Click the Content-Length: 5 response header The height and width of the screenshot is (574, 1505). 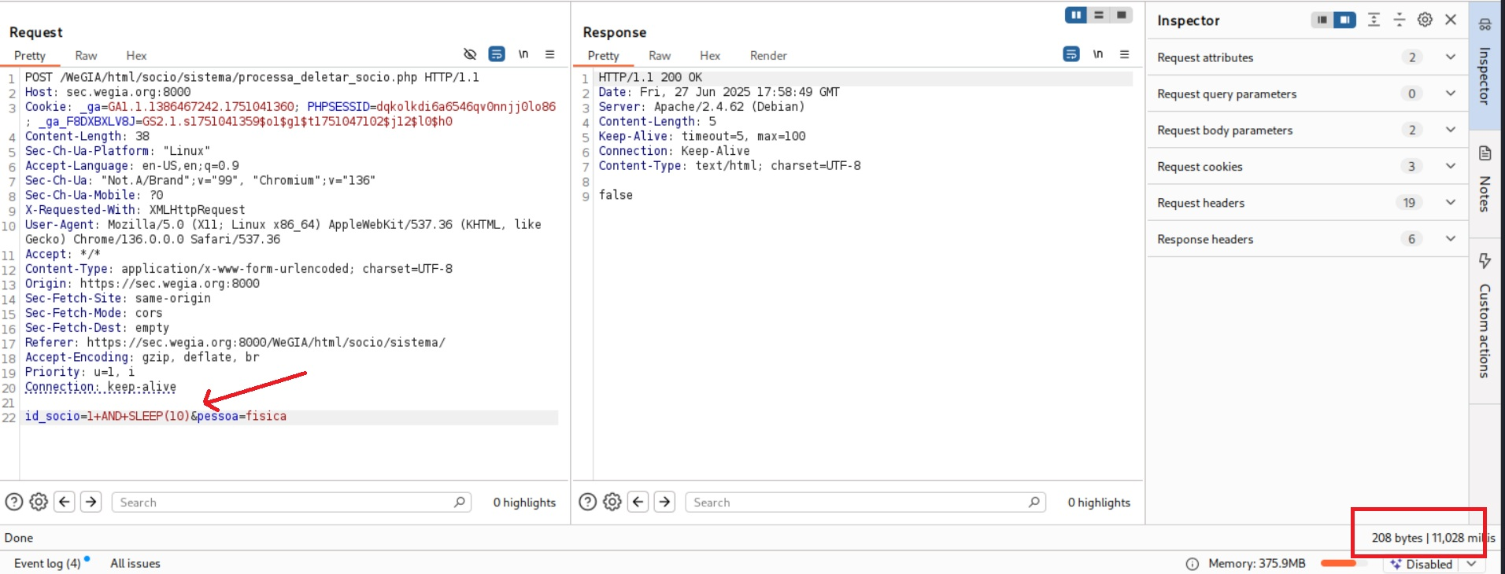point(657,121)
